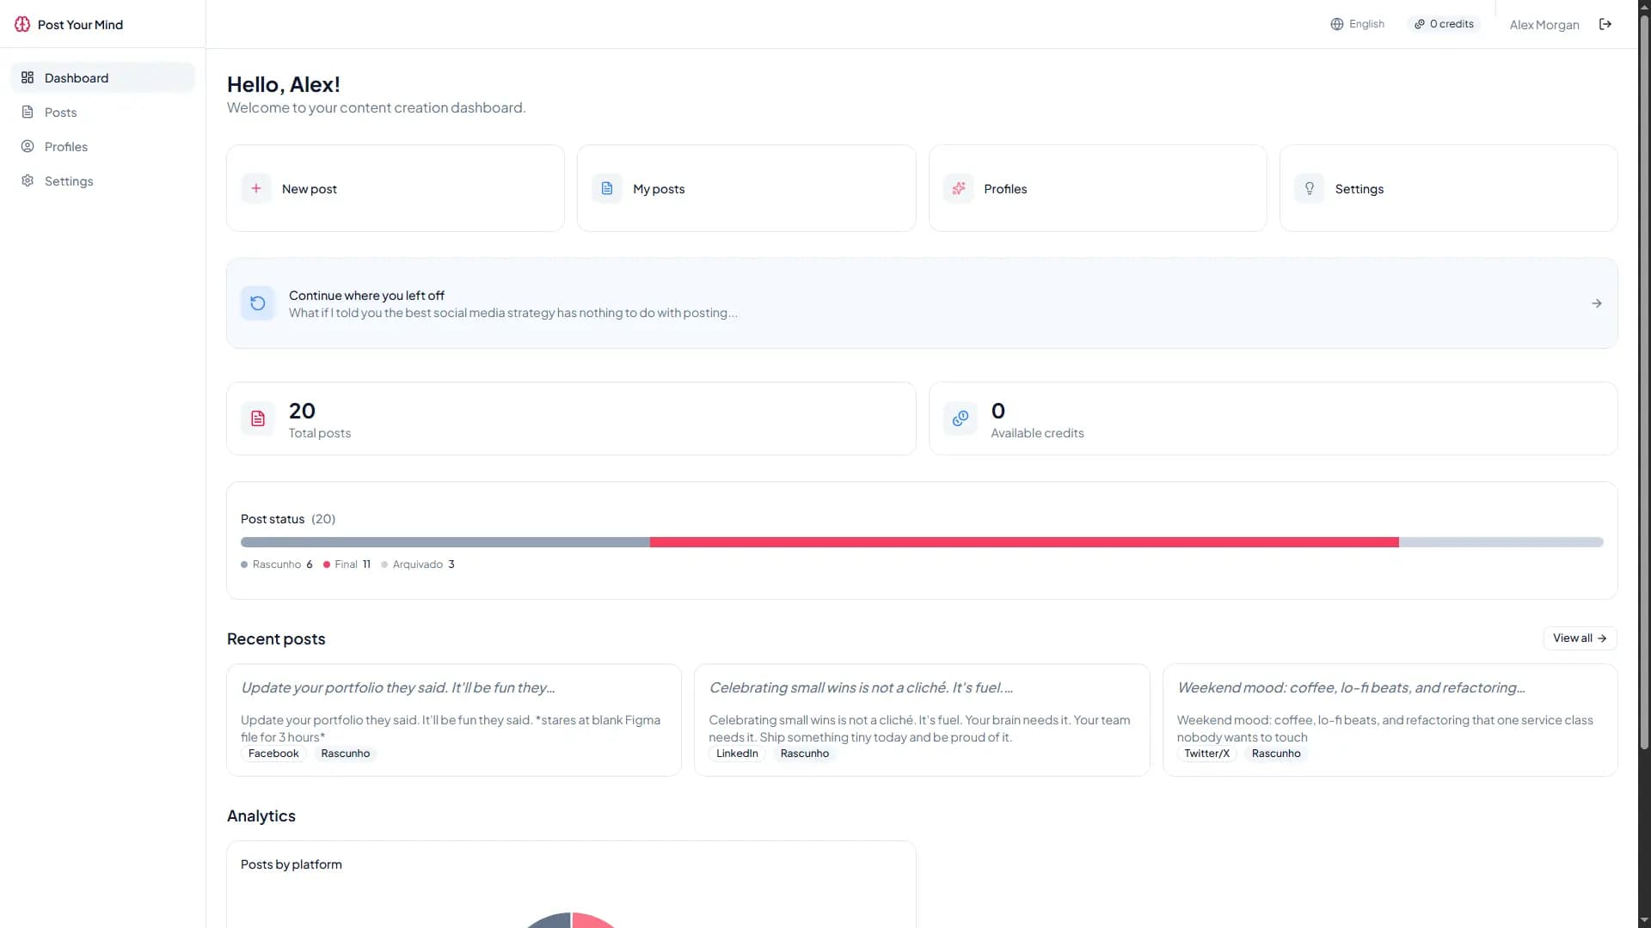Click the sparkle icon on Profiles card

click(x=959, y=188)
